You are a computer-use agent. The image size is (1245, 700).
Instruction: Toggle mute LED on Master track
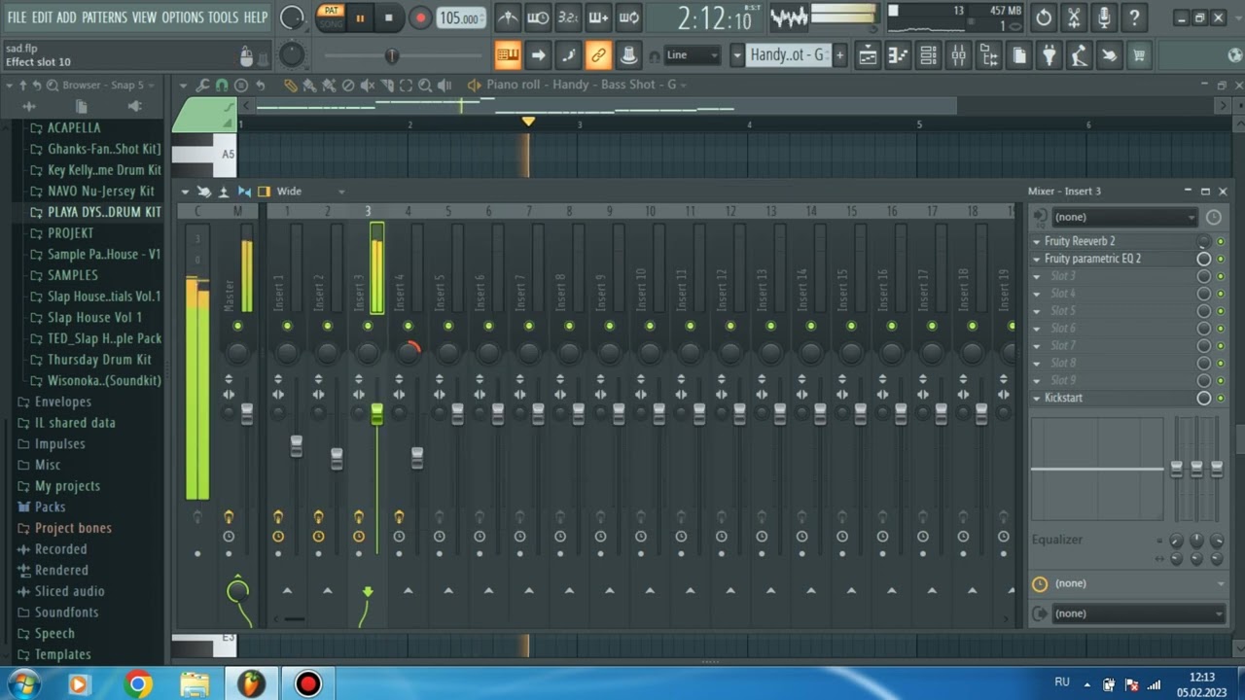(237, 326)
